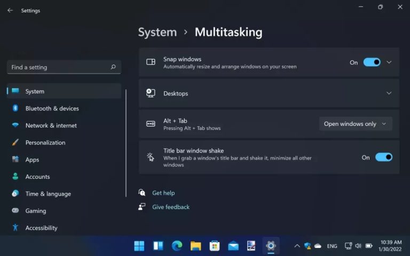Click the Bluetooth & devices icon
This screenshot has height=256, width=410.
tap(15, 108)
